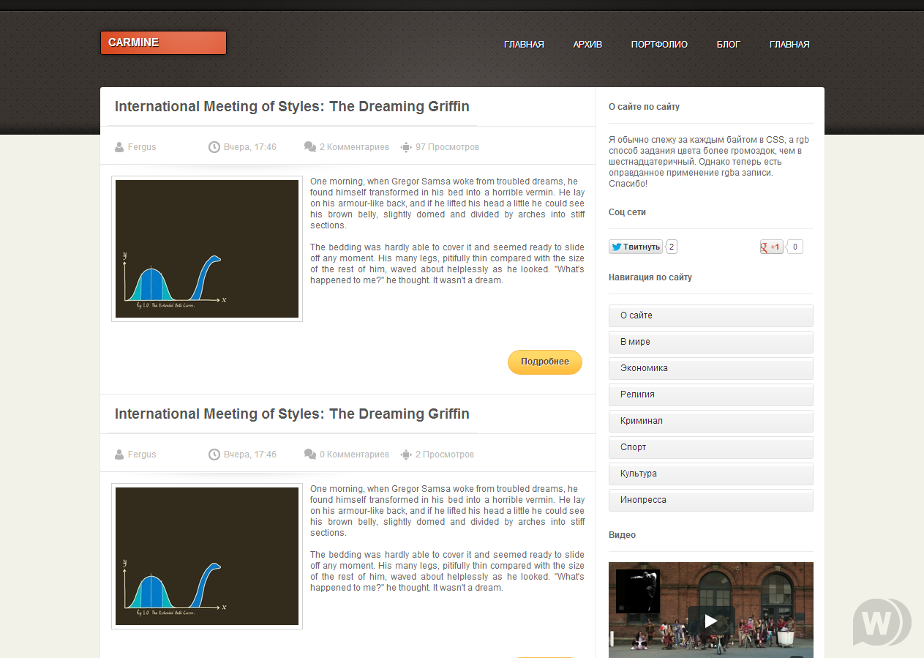Click the views icon beside 2 Просмотров
924x658 pixels.
[x=406, y=455]
